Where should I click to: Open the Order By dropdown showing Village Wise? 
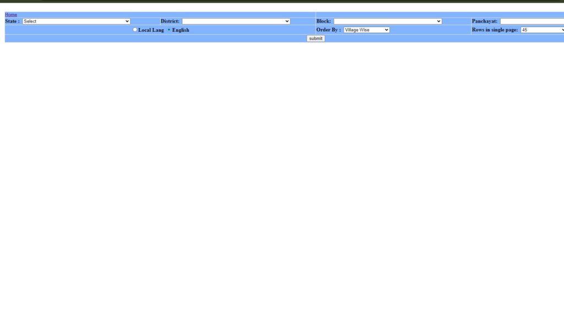[366, 30]
